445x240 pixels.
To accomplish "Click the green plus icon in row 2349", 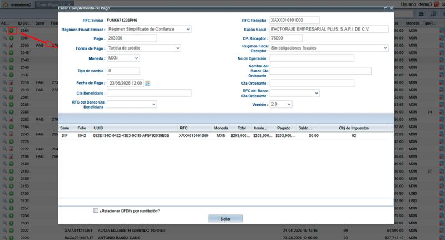I will click(x=11, y=52).
